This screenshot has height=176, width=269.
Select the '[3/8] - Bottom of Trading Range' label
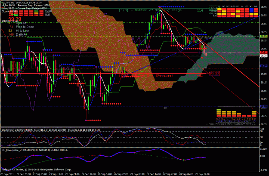click(x=150, y=10)
